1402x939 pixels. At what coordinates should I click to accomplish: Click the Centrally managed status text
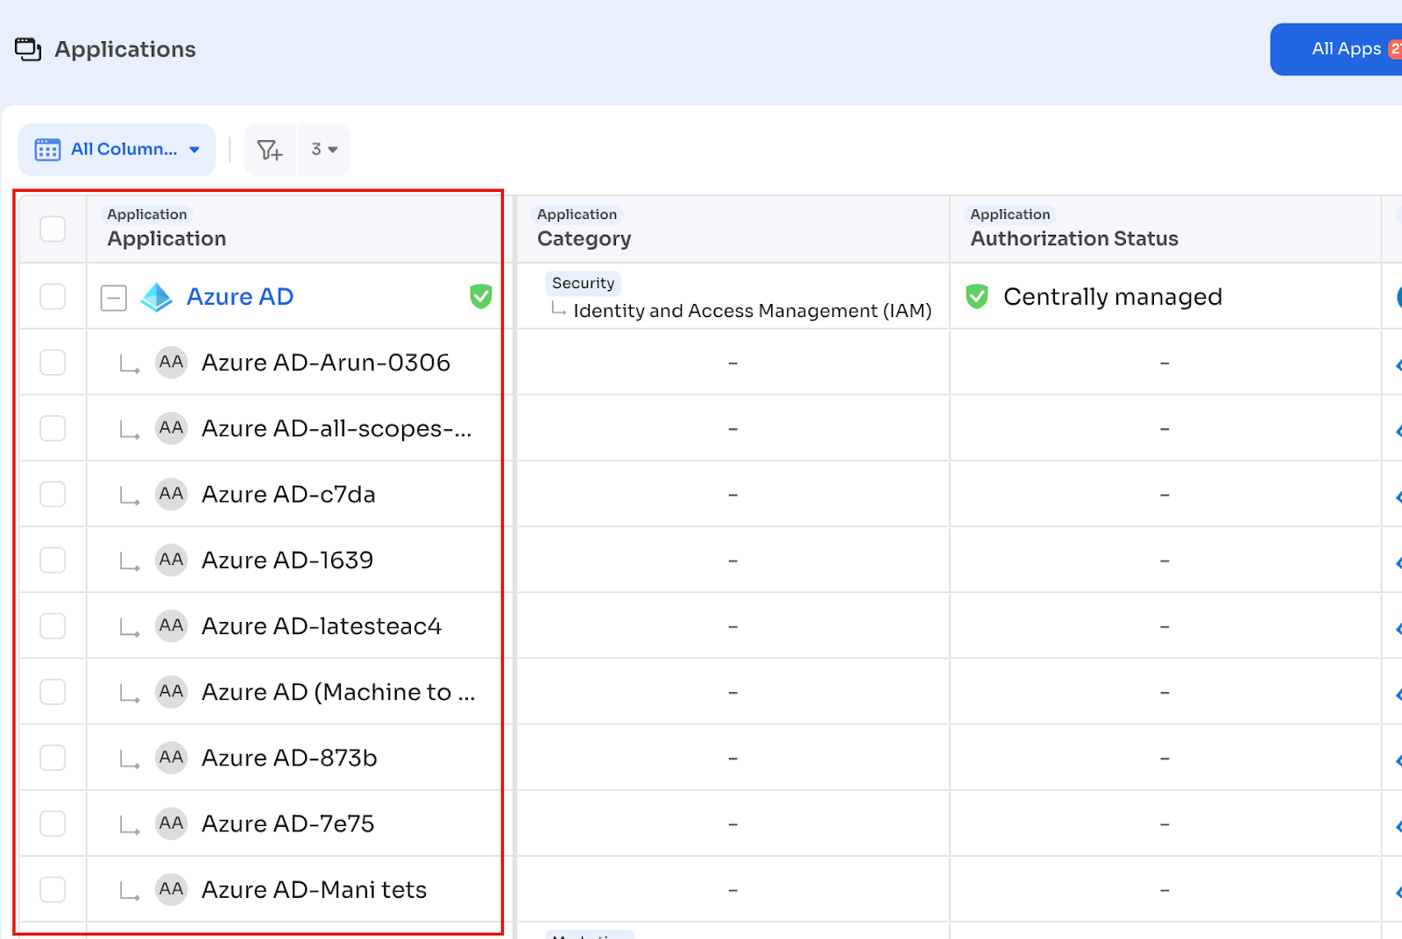point(1113,297)
